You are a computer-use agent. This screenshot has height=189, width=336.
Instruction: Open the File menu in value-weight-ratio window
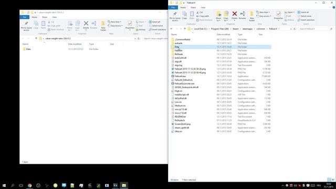click(x=25, y=17)
